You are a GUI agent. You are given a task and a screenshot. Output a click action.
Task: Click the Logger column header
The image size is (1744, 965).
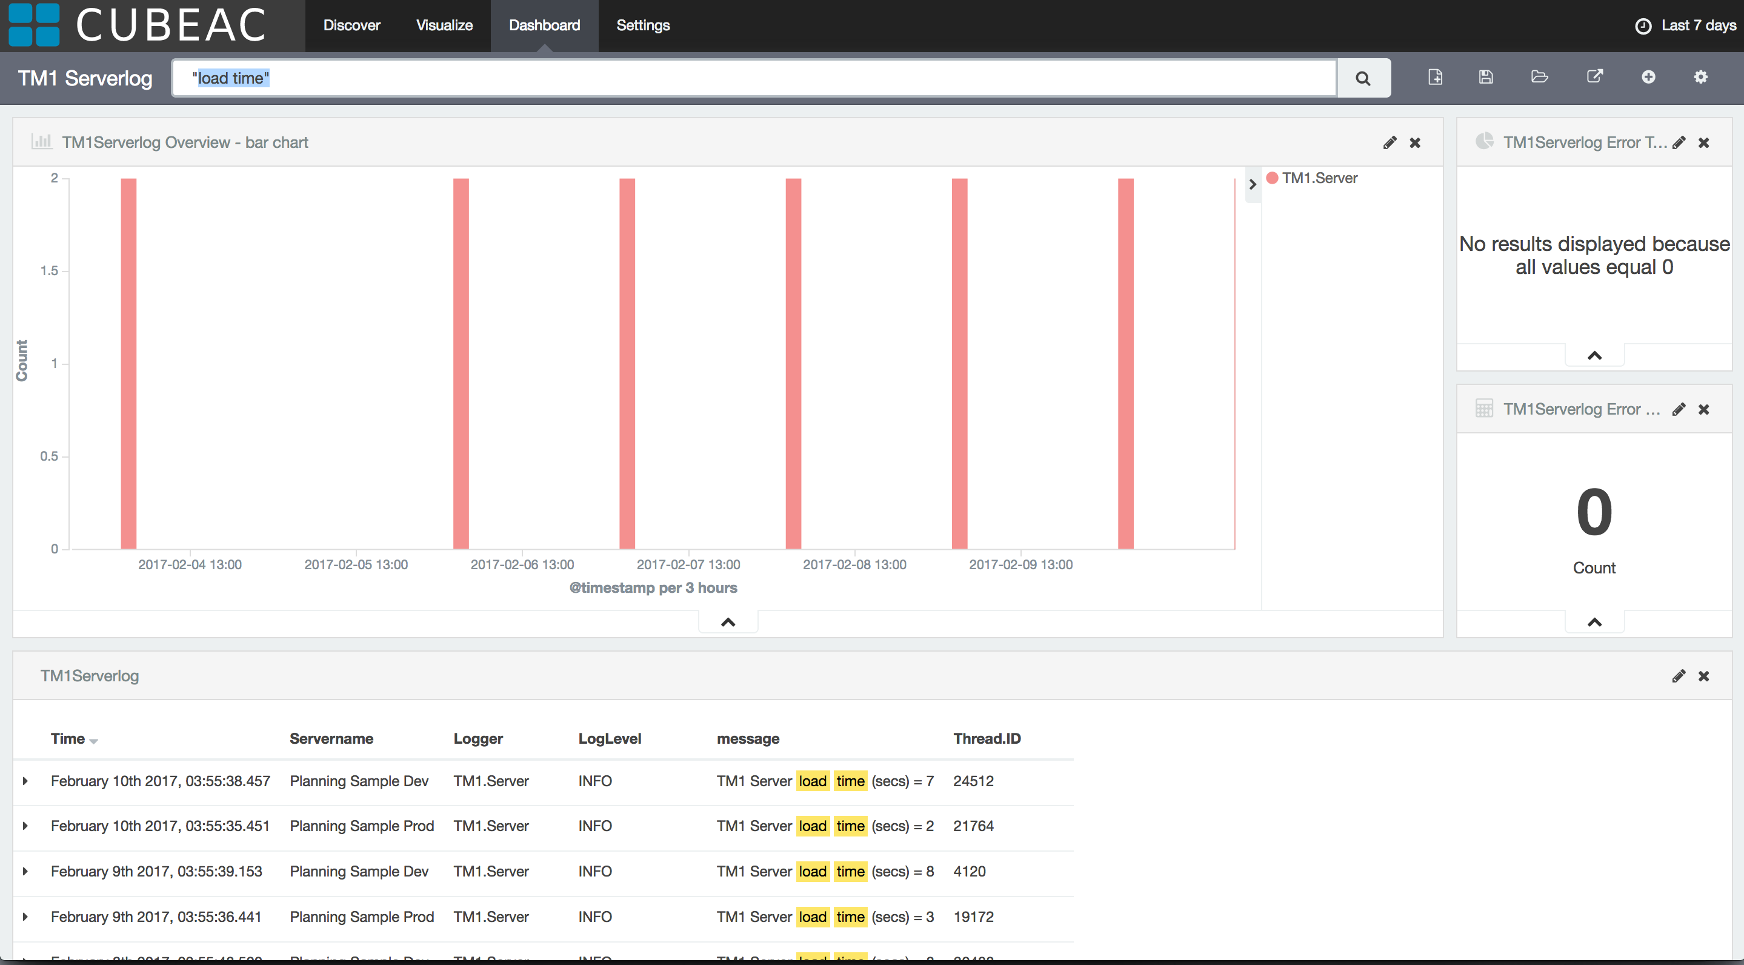[x=478, y=738]
